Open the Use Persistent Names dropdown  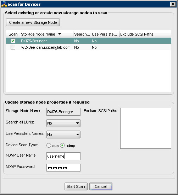(63, 135)
